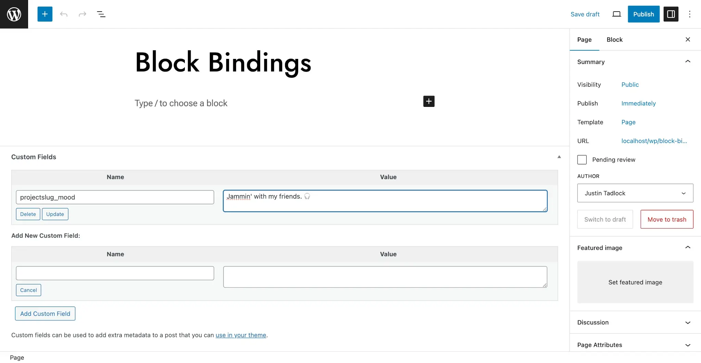Open the Justin Tadlock author dropdown
The image size is (701, 363).
(x=635, y=193)
